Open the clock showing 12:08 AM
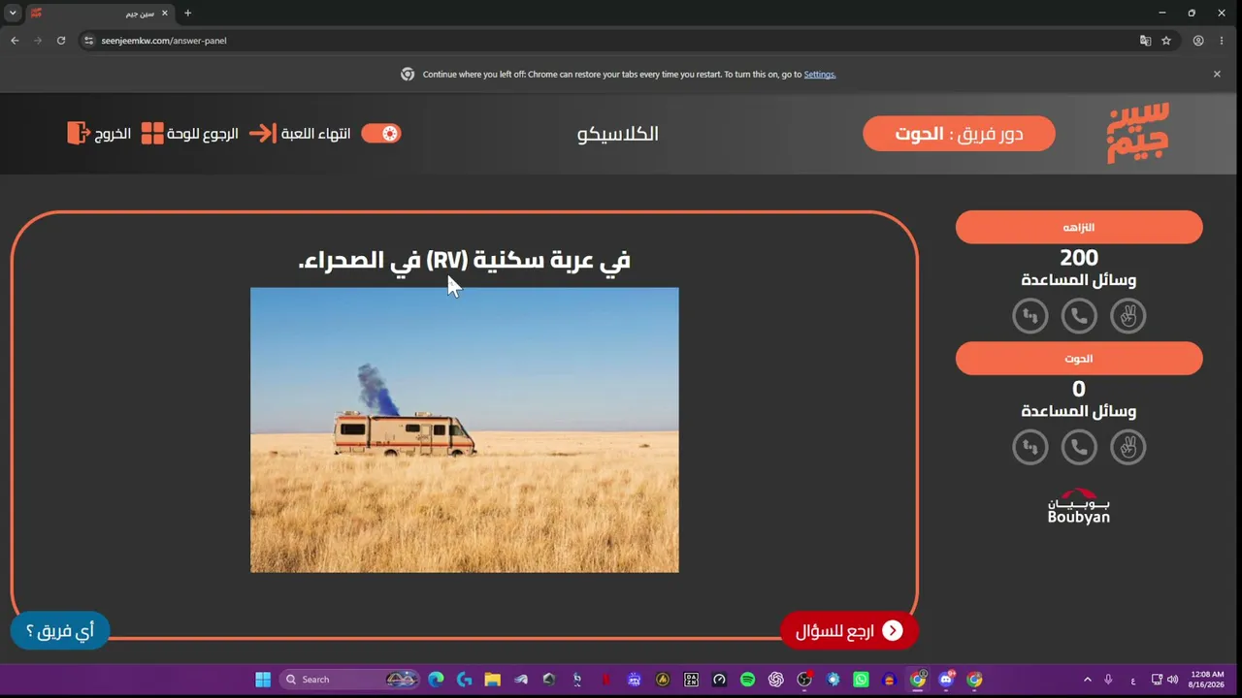 (1207, 680)
